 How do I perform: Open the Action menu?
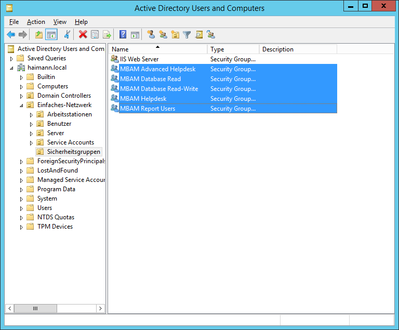coord(36,22)
